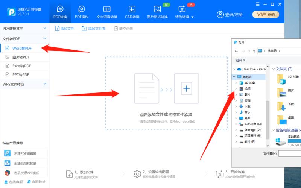301x188 pixels.
Task: Expand OneDrive node in navigation tree
Action: pos(234,69)
